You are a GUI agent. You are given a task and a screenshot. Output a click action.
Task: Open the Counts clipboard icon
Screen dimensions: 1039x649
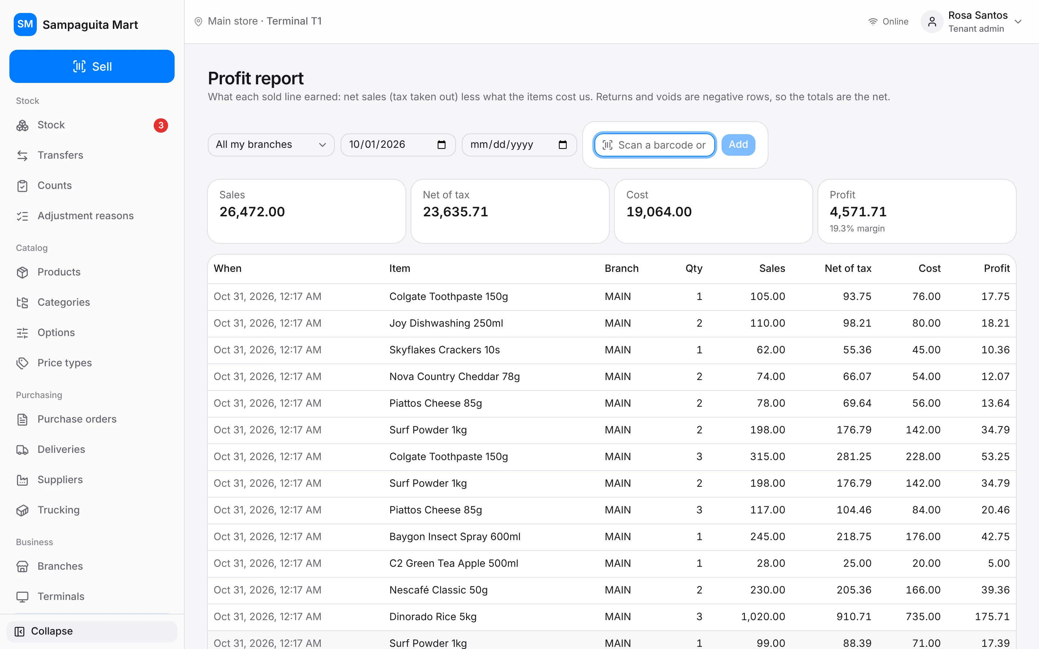coord(22,186)
